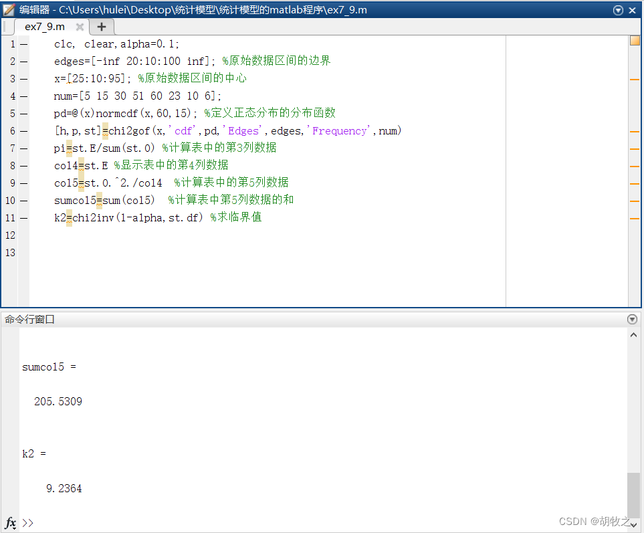Set breakpoint dash on line 7
Screen dimensions: 644x533
(x=24, y=148)
